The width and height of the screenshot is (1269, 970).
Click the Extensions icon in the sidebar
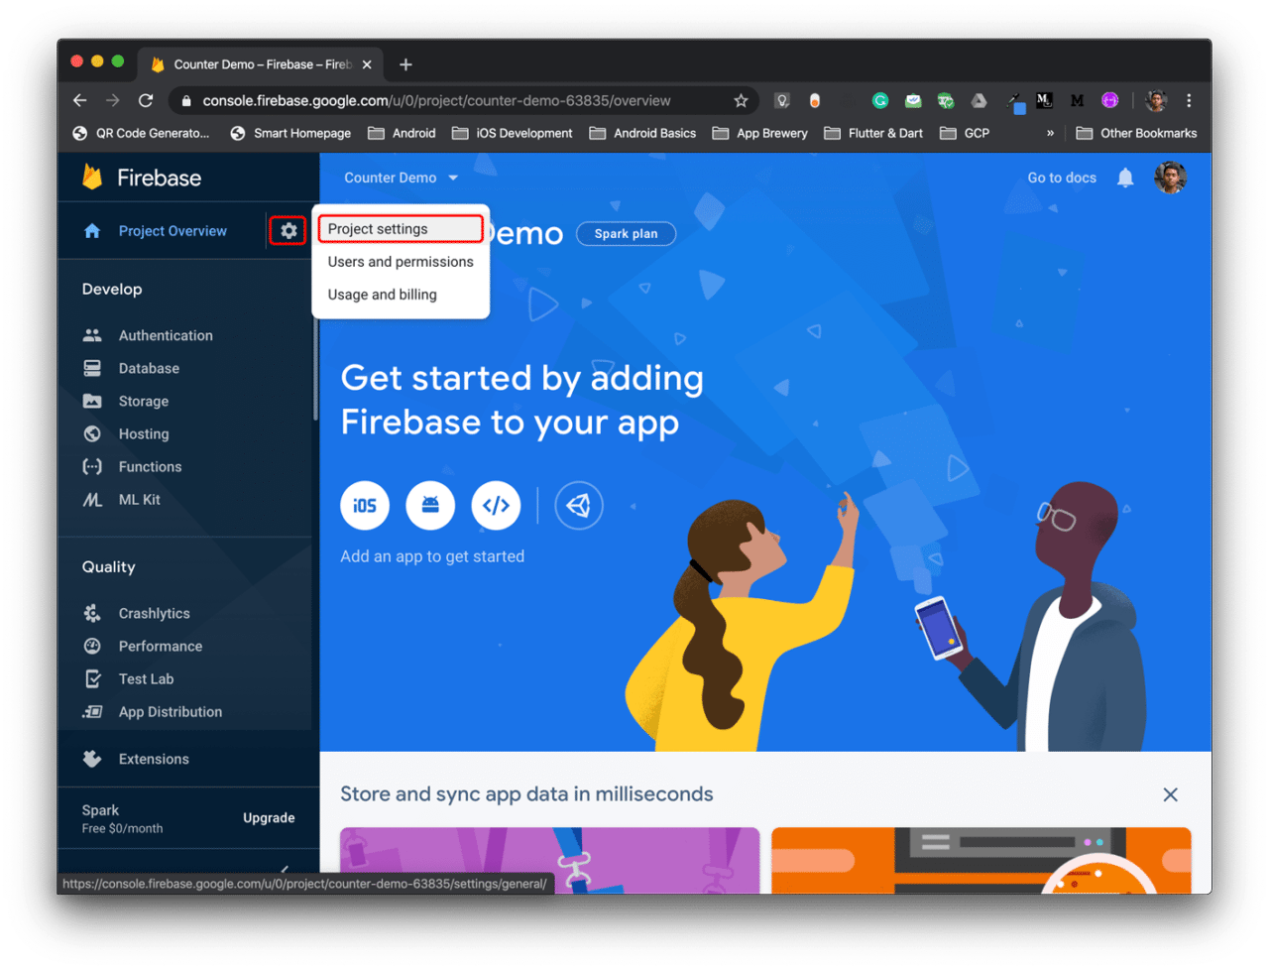[x=92, y=759]
